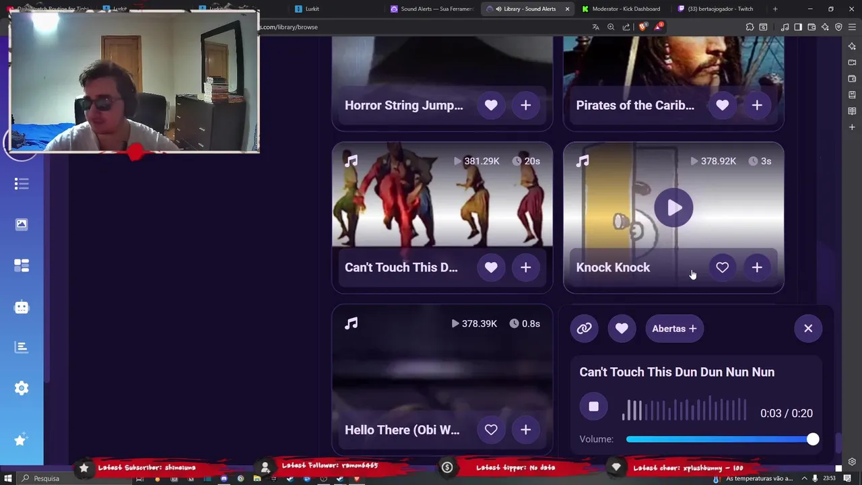Click 'Can't Touch This Dun Dun Nun Nun' title
The height and width of the screenshot is (485, 862).
[x=677, y=372]
